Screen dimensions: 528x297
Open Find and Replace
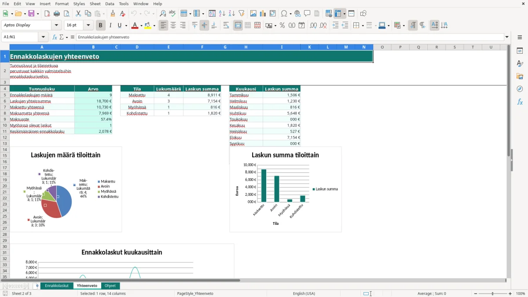pos(163,14)
